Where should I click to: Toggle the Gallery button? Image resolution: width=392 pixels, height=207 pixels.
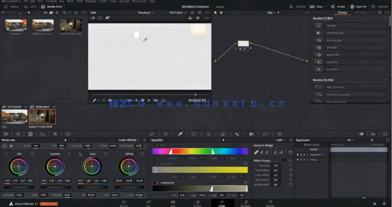pyautogui.click(x=11, y=7)
